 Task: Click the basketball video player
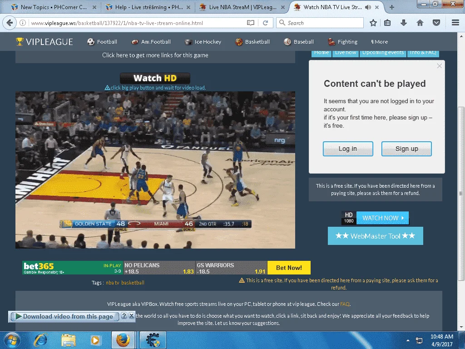click(x=155, y=170)
